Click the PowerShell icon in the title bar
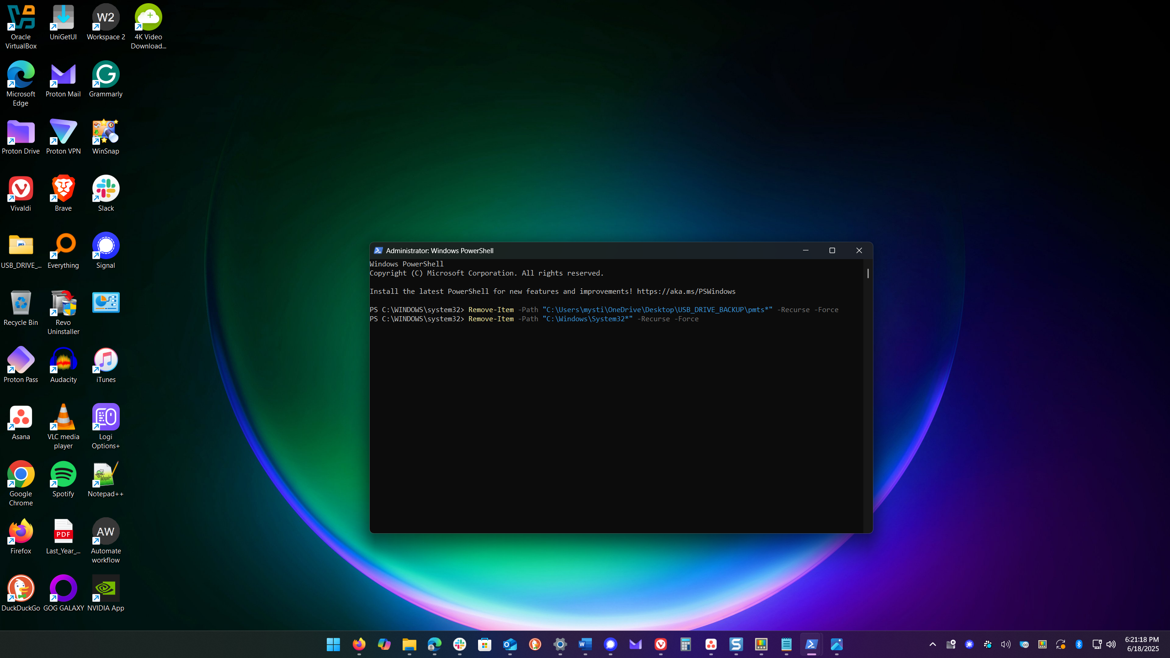The height and width of the screenshot is (658, 1170). point(378,250)
